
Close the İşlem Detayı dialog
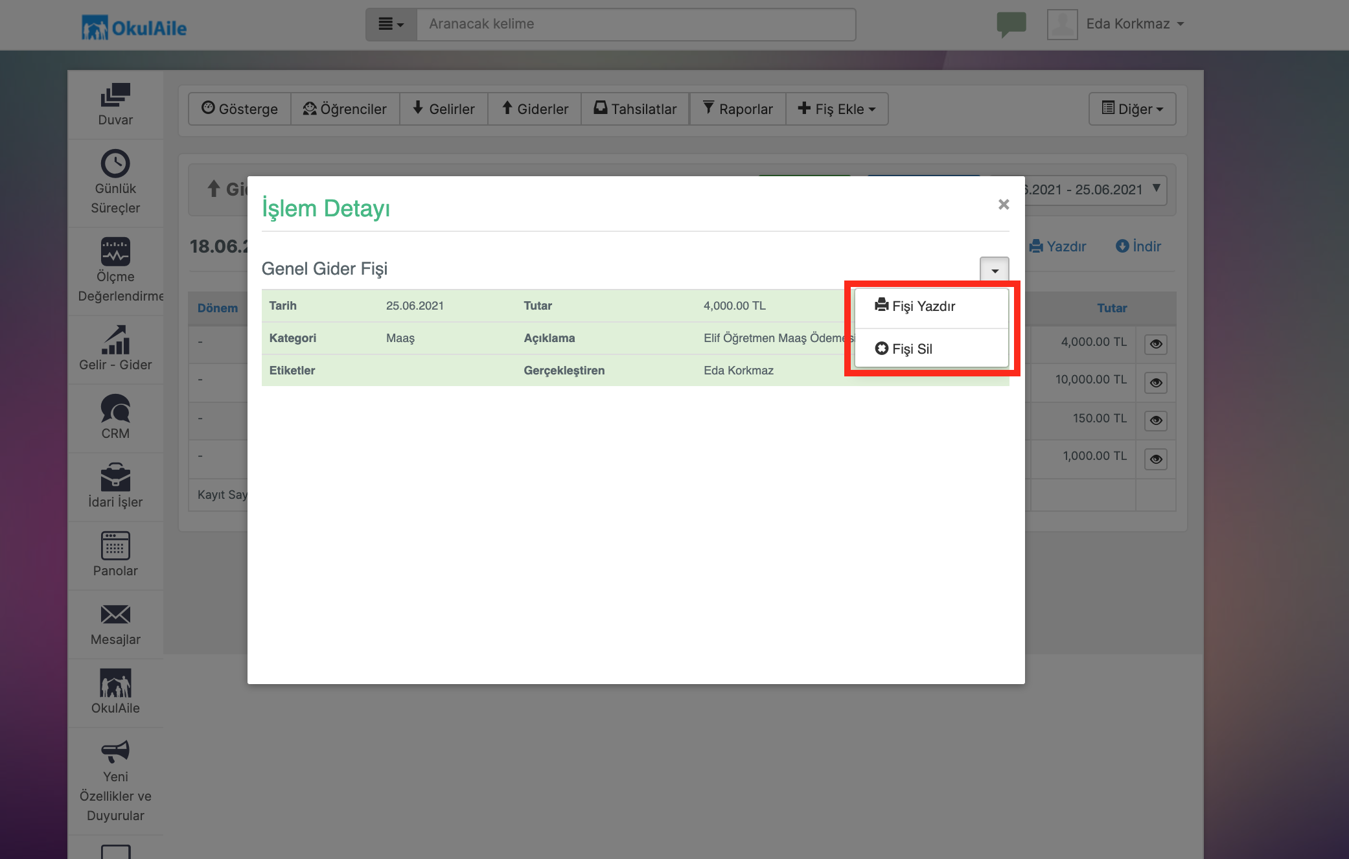pyautogui.click(x=1004, y=204)
